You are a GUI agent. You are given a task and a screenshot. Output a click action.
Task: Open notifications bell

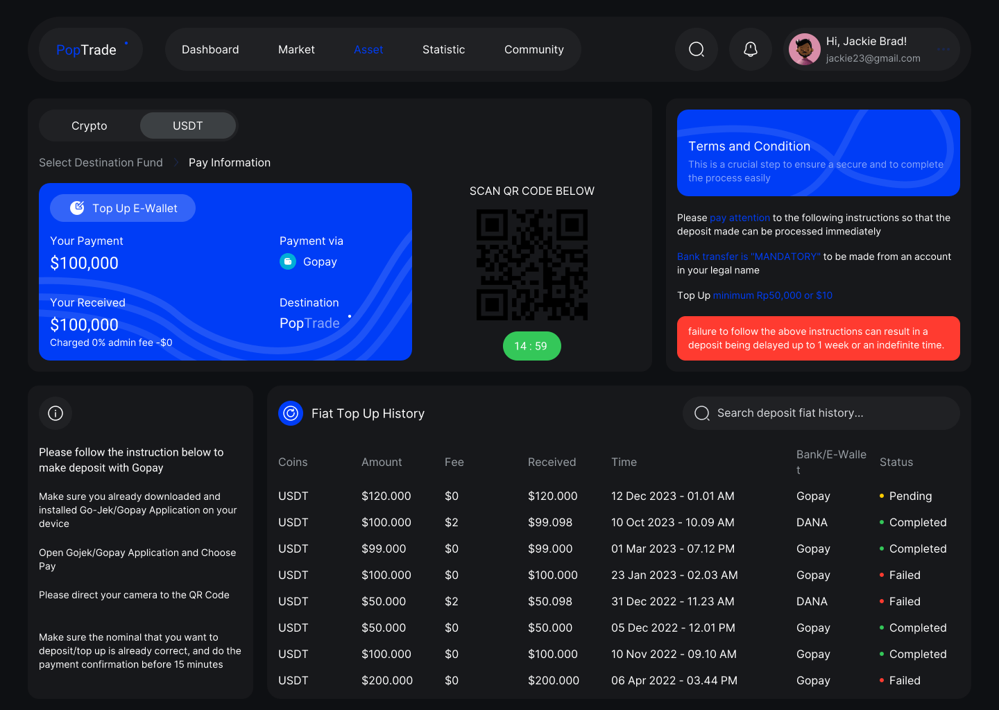pos(751,49)
